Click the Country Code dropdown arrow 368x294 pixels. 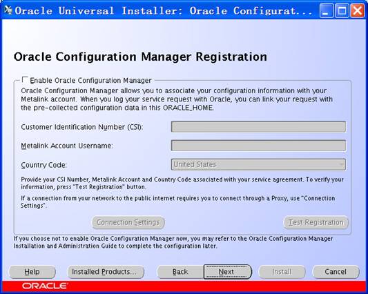click(342, 164)
